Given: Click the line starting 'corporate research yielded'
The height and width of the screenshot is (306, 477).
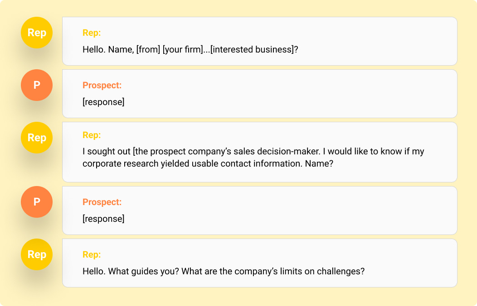Looking at the screenshot, I should point(208,163).
